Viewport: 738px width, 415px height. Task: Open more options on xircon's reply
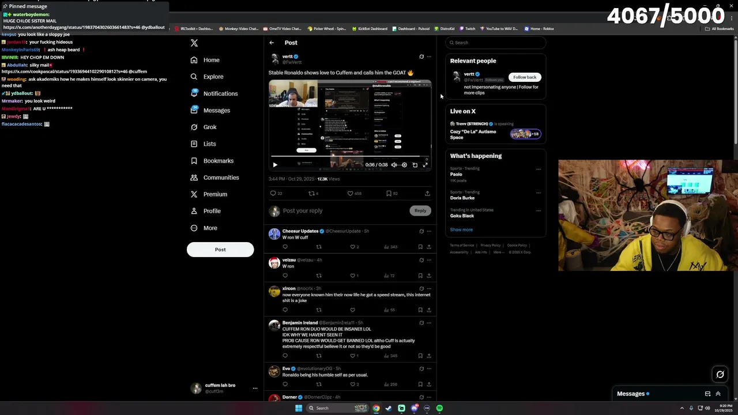(x=429, y=288)
